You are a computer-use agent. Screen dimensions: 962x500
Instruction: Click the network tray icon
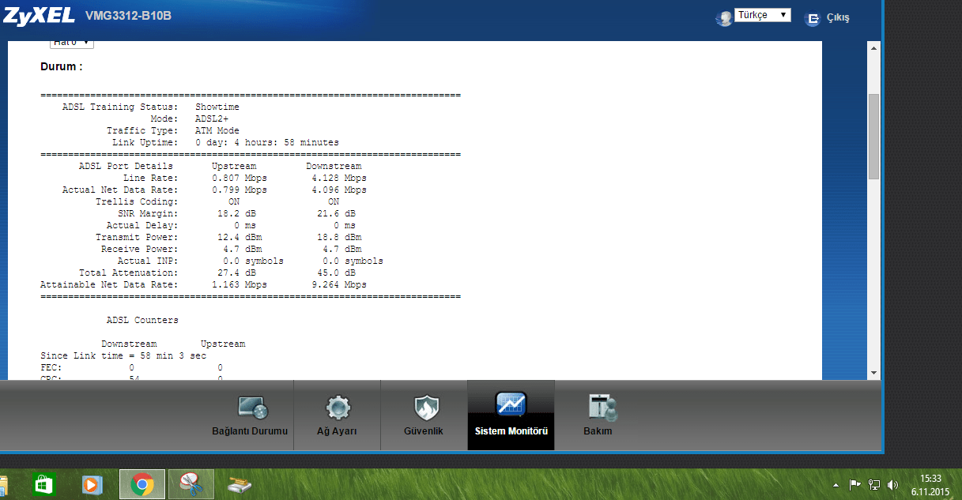[x=874, y=484]
